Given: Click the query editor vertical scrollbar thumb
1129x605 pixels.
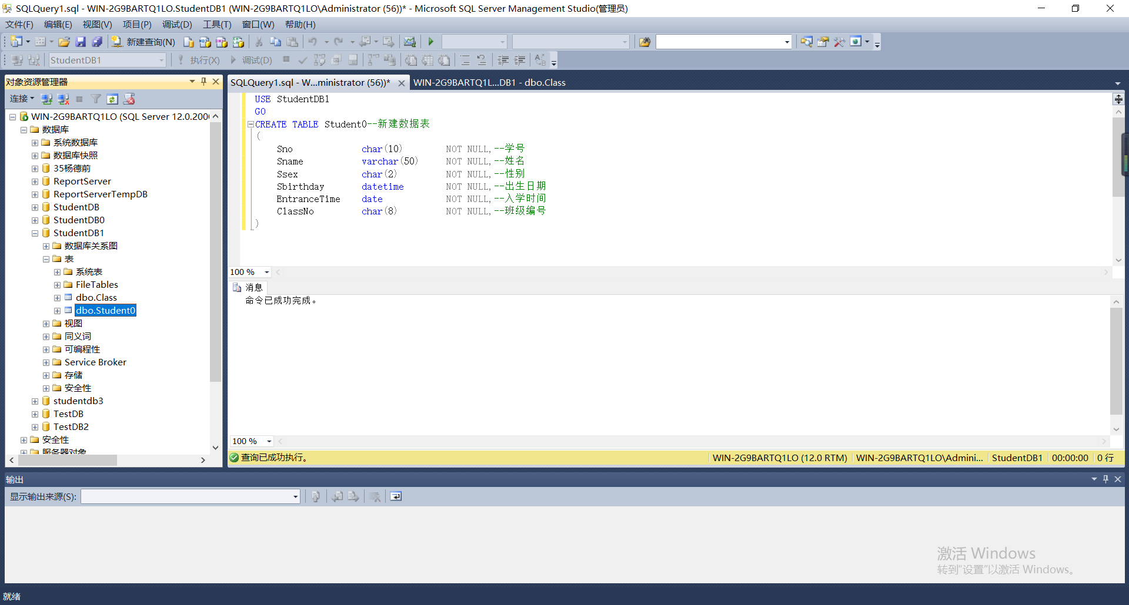Looking at the screenshot, I should click(1118, 157).
